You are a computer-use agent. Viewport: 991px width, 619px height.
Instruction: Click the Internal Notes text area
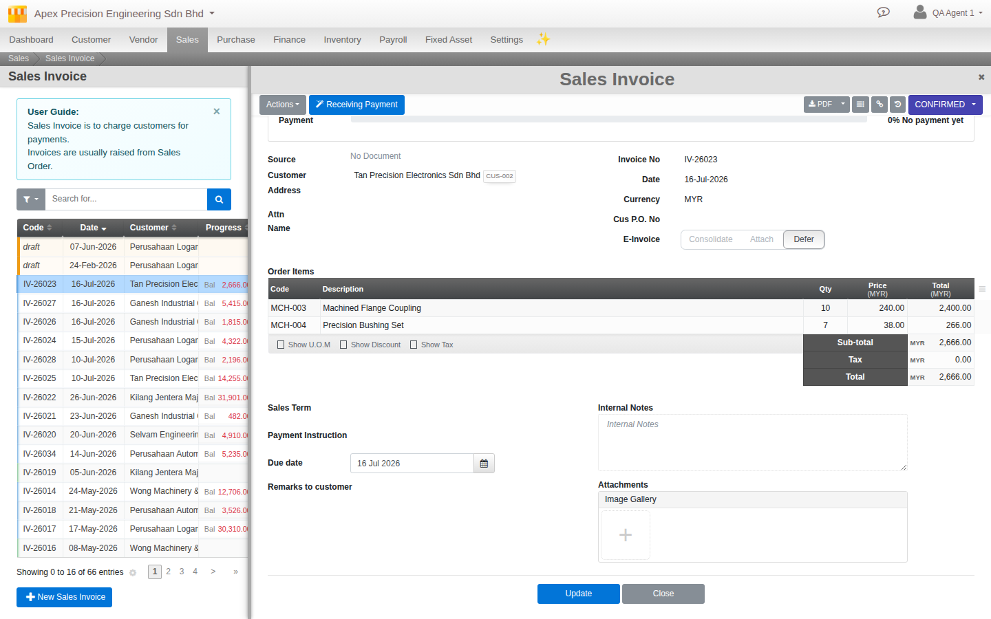(x=753, y=443)
